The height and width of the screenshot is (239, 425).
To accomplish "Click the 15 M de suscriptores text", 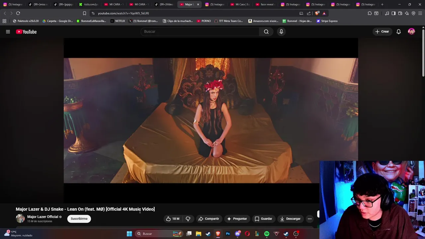I will [x=40, y=221].
